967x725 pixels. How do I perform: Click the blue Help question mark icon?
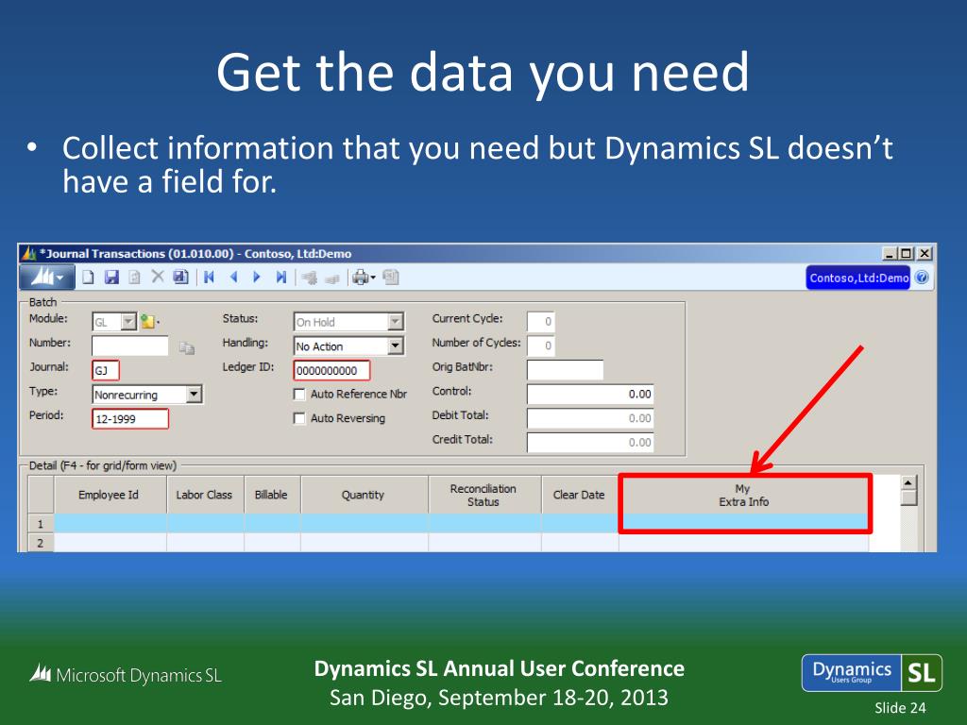922,278
